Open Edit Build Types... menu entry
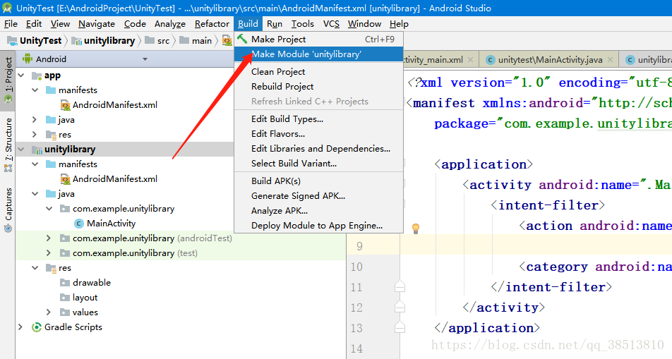Screen dimensions: 672x359 (x=318, y=119)
